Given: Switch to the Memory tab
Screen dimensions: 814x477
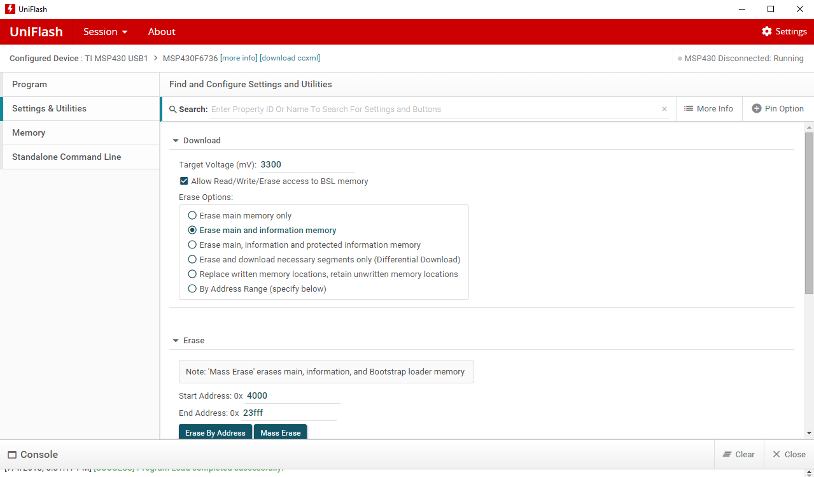Looking at the screenshot, I should coord(29,133).
